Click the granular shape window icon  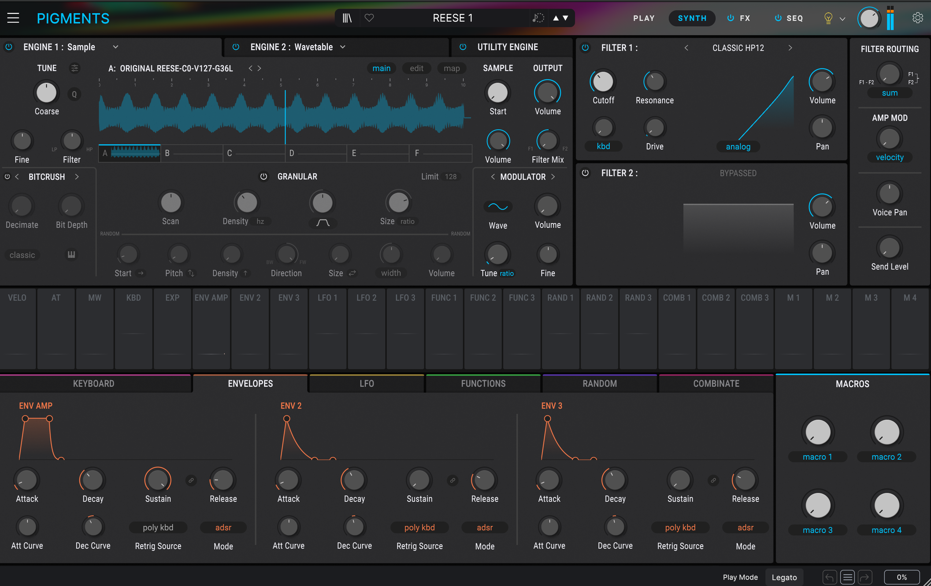322,223
